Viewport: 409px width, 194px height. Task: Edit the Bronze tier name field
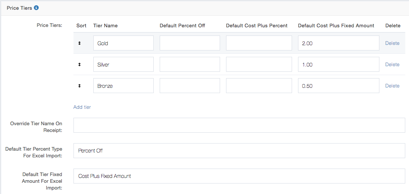[x=123, y=86]
